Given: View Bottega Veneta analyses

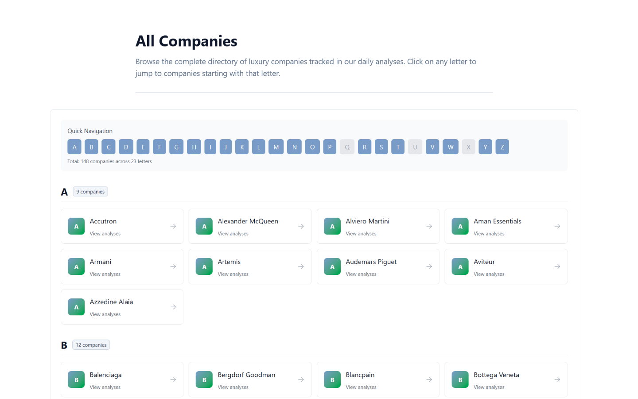Looking at the screenshot, I should point(506,379).
